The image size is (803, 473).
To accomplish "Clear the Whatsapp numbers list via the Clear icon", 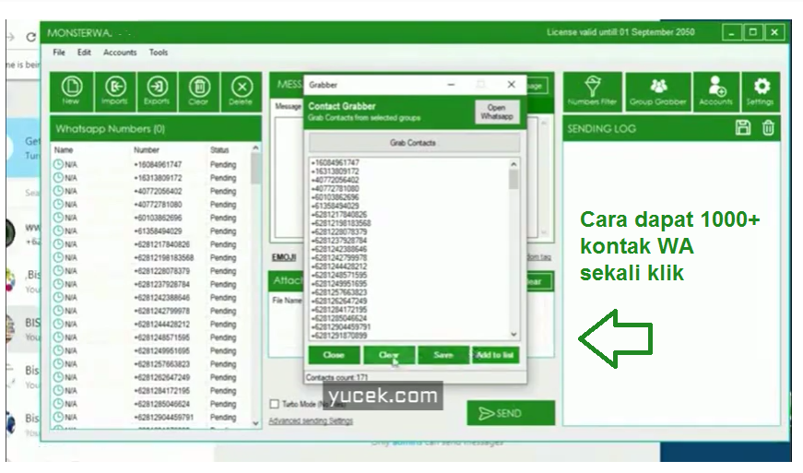I will 199,91.
